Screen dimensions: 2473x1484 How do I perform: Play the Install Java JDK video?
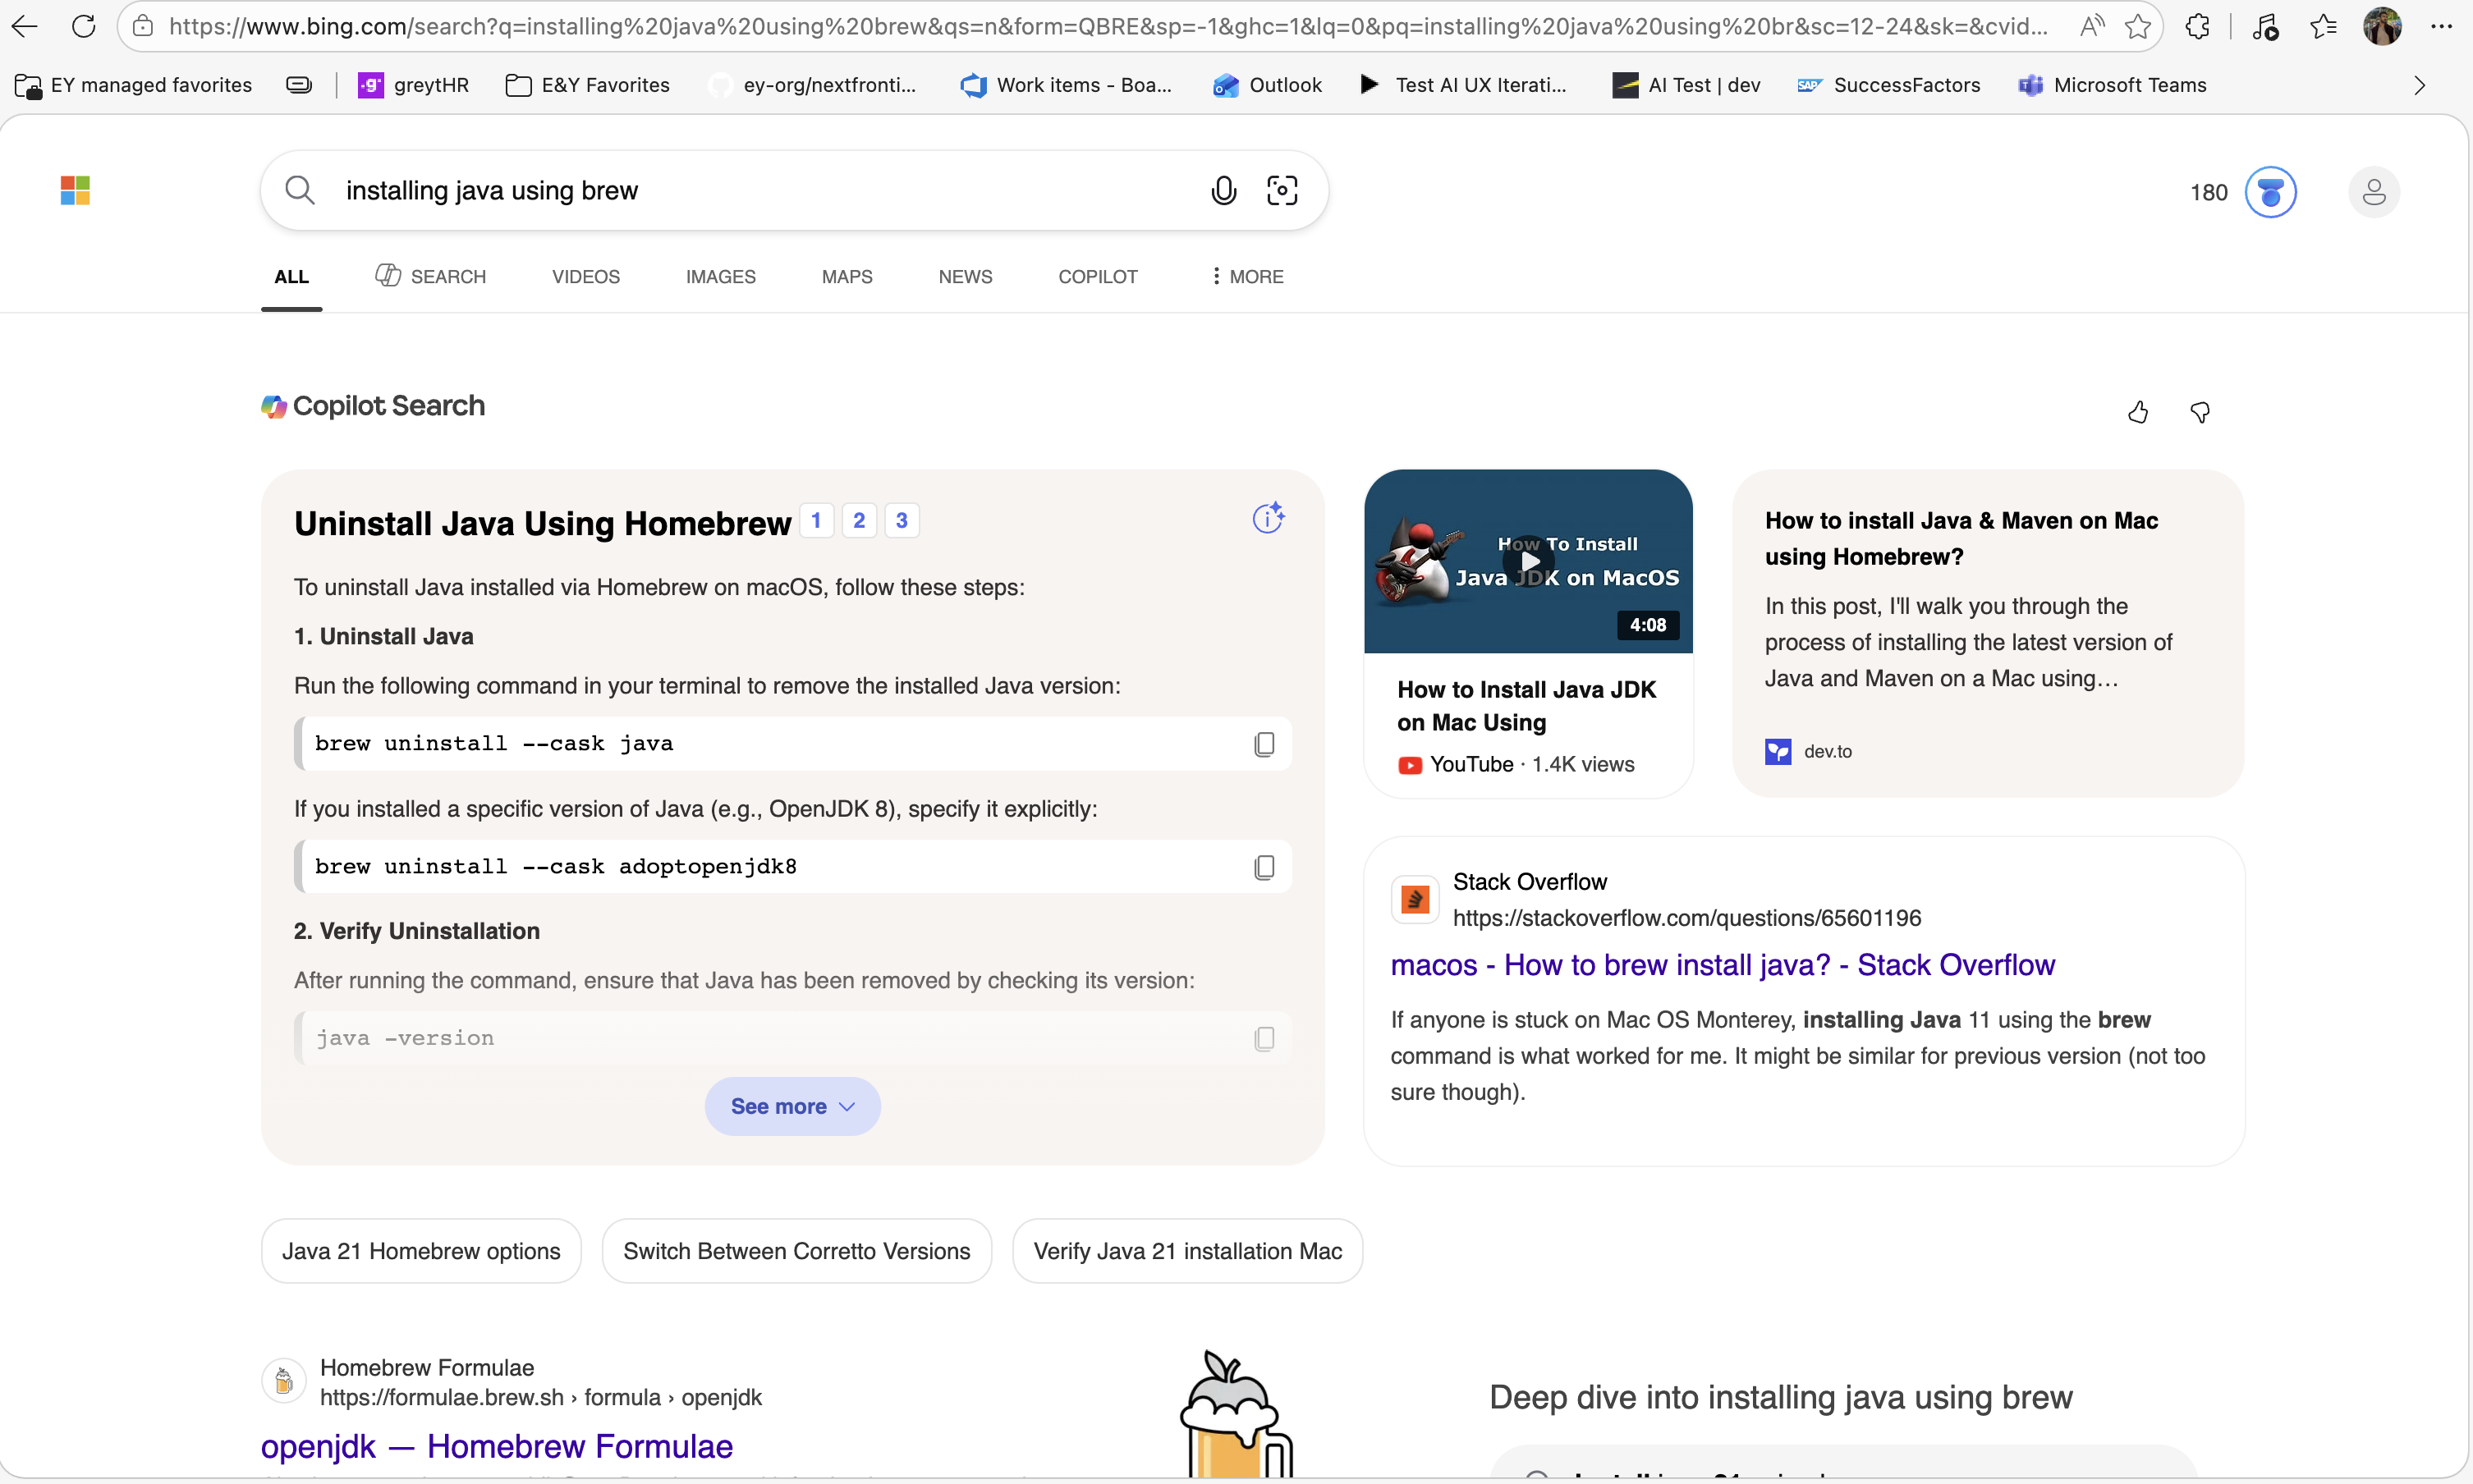coord(1529,561)
